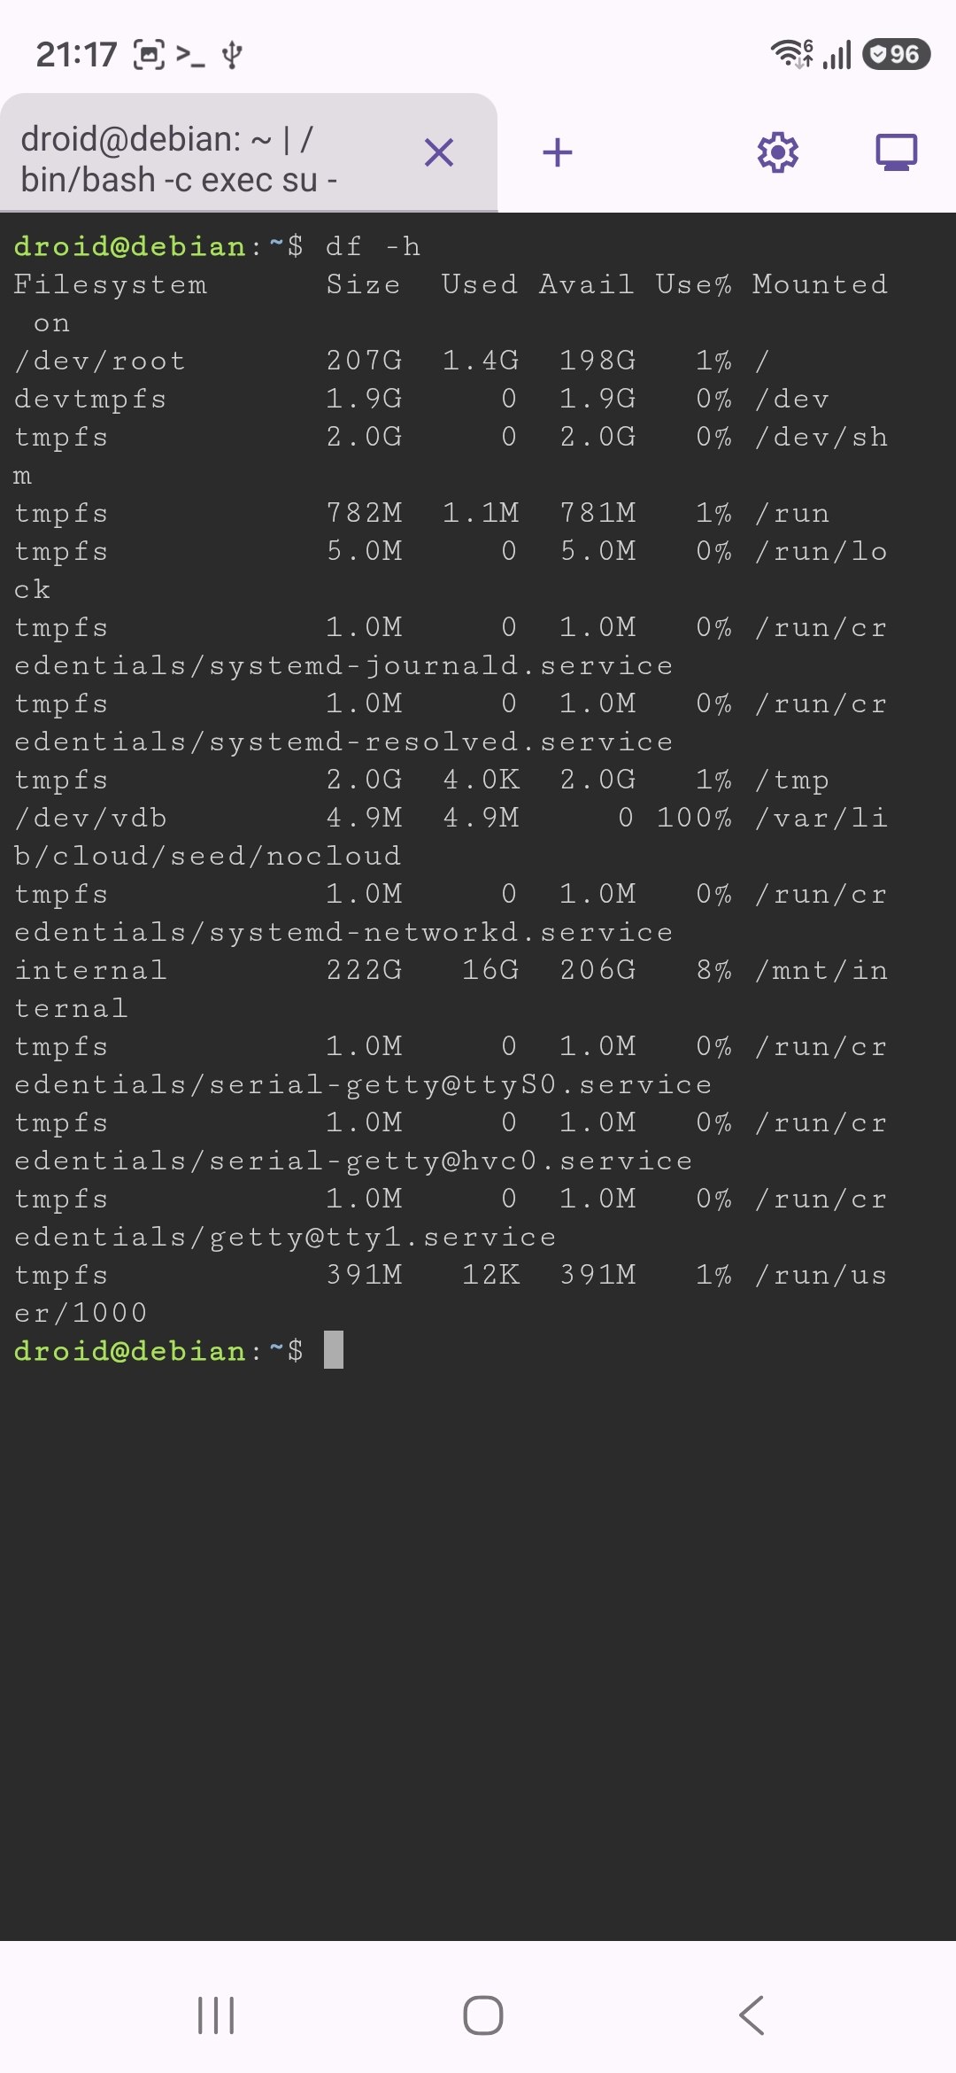Tap the USB connection icon in status bar
956x2073 pixels.
tap(230, 55)
